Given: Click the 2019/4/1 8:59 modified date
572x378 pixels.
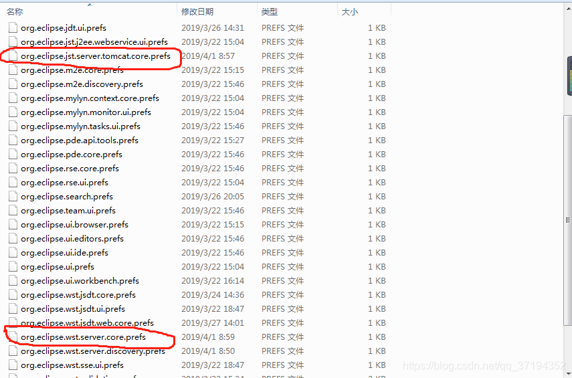Looking at the screenshot, I should point(208,337).
